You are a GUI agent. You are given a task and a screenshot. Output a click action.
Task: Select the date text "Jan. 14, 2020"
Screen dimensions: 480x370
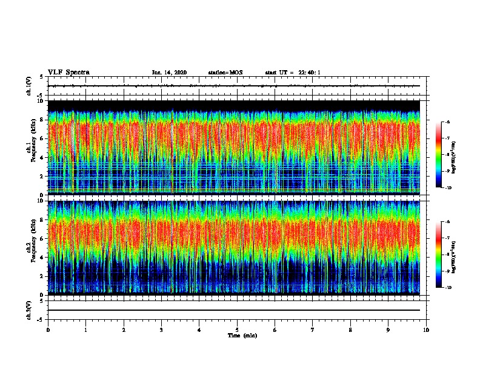[x=169, y=73]
